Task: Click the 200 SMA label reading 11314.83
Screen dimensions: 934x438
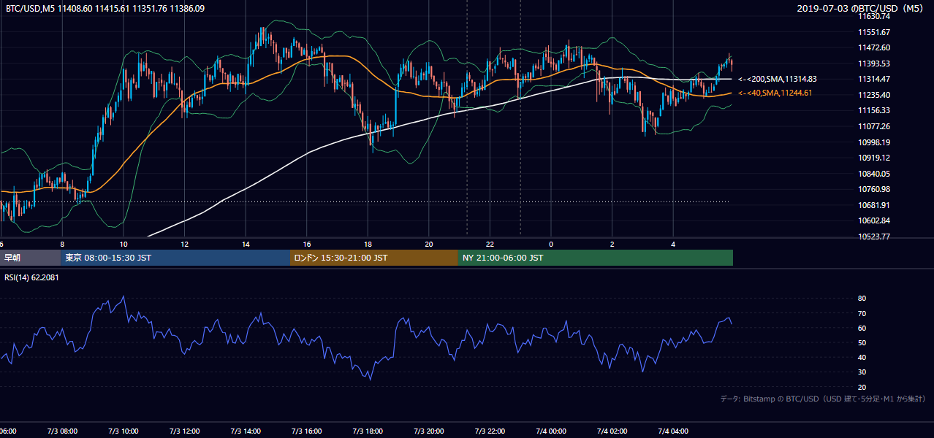Action: pyautogui.click(x=778, y=79)
